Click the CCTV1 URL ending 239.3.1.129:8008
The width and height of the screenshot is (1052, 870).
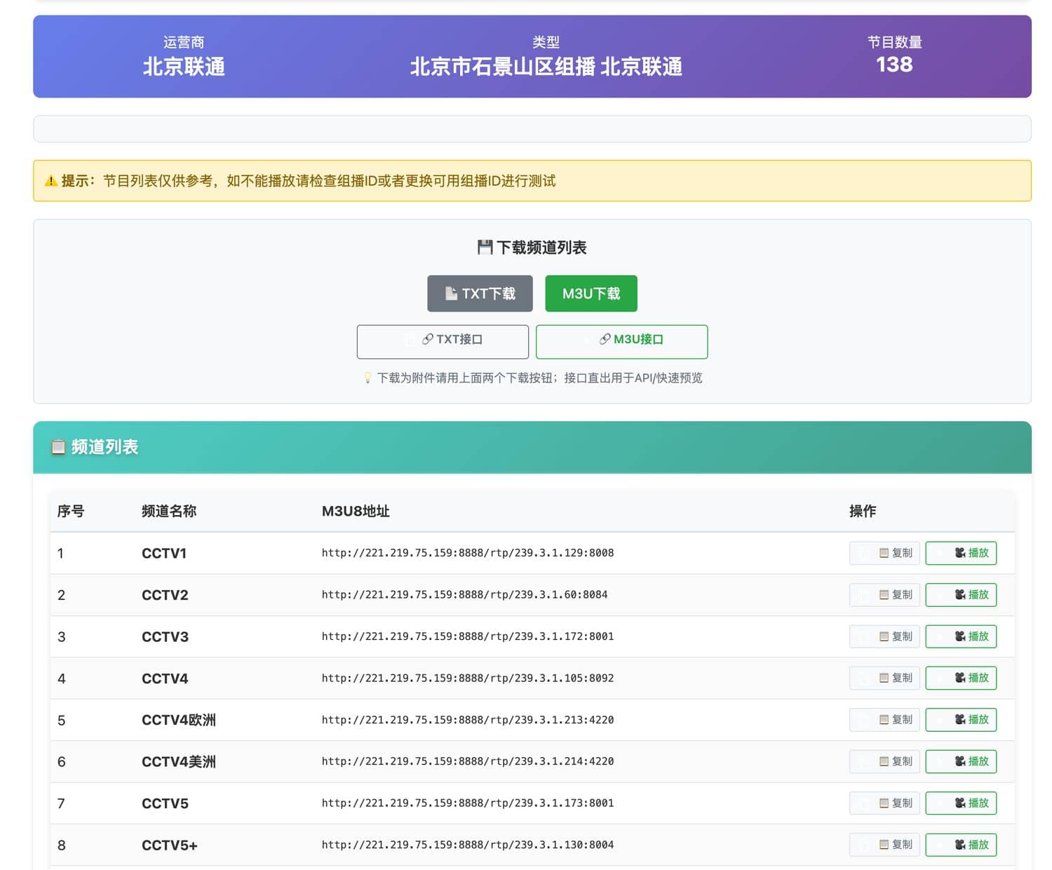click(x=468, y=553)
